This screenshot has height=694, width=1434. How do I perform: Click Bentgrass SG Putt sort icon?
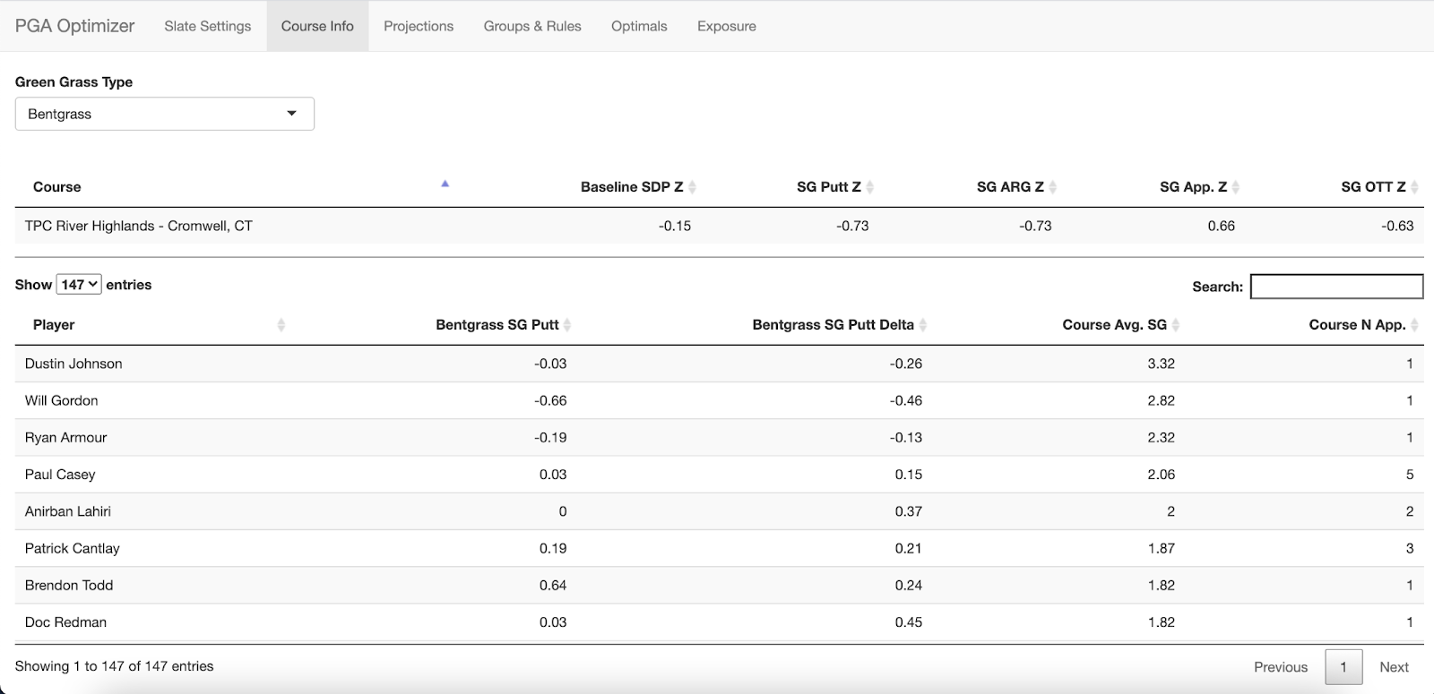point(567,325)
